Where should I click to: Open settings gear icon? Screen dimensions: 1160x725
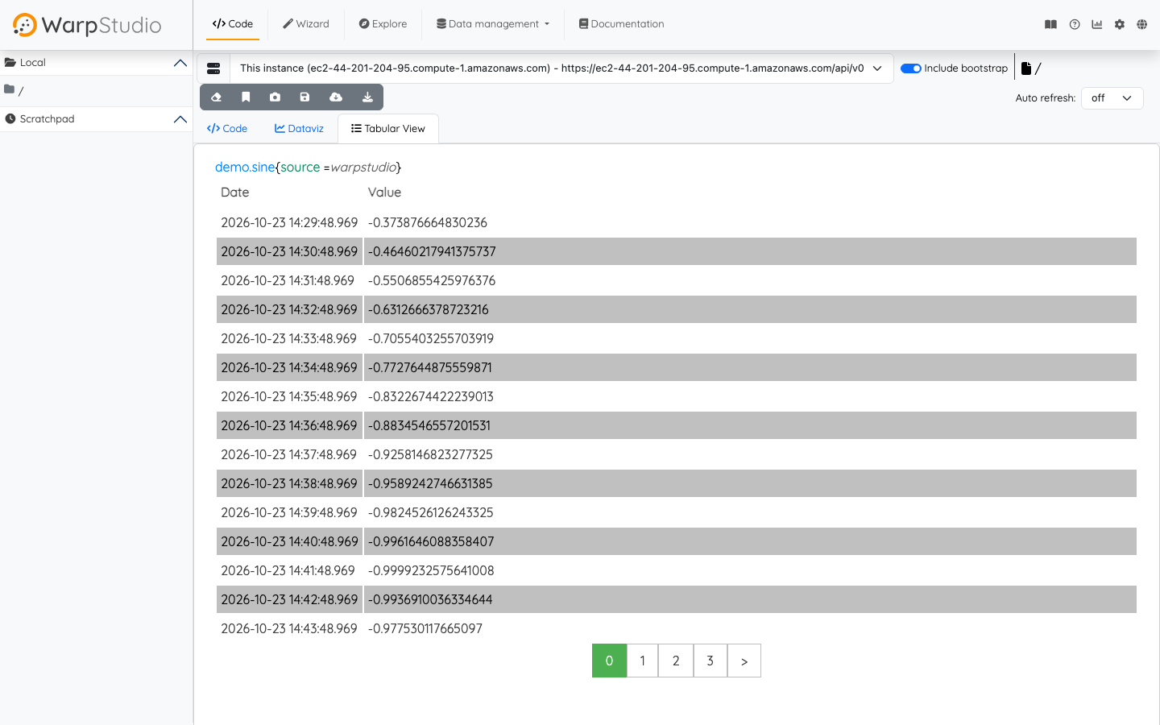[1120, 24]
